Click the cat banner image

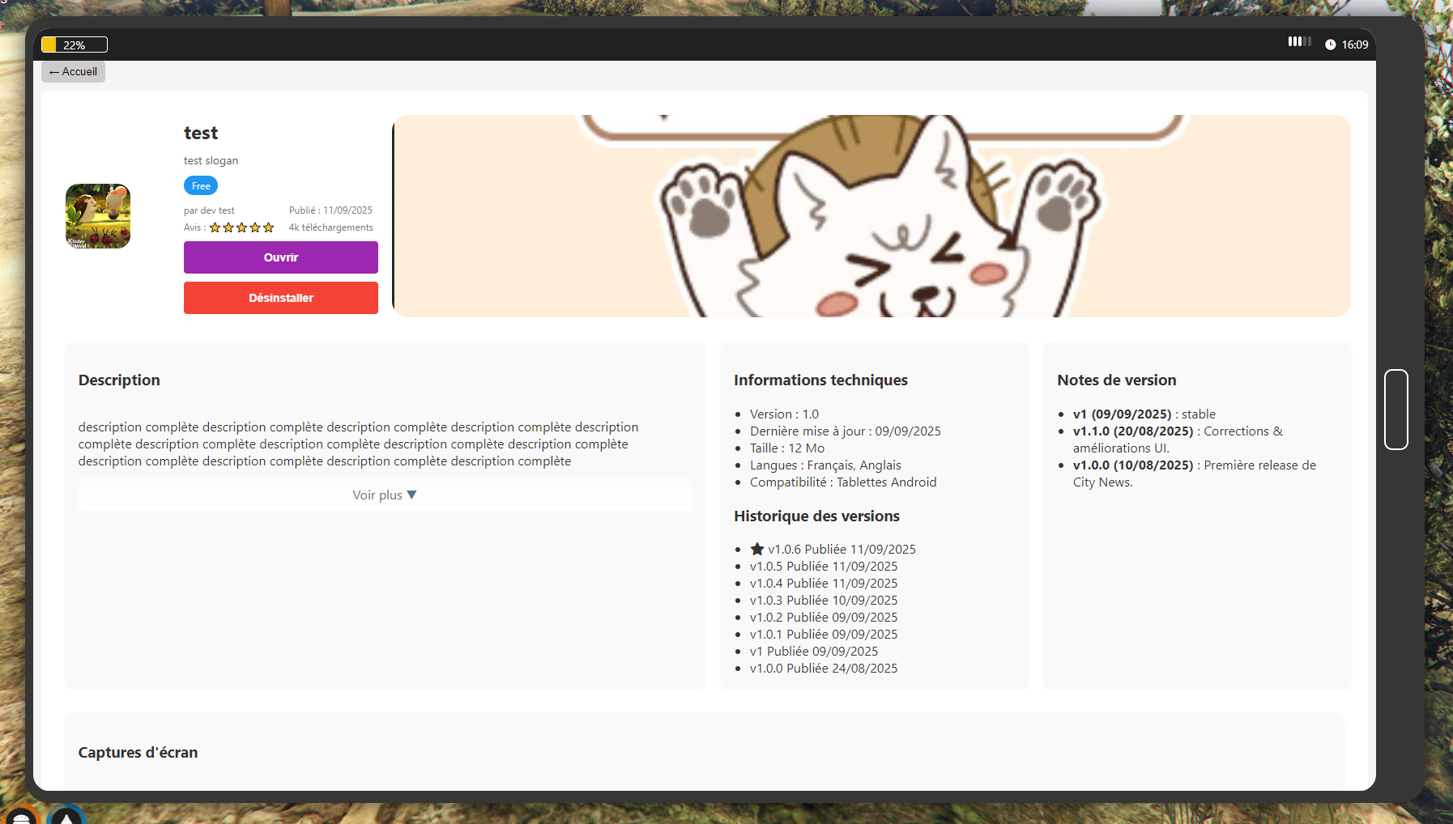[871, 216]
